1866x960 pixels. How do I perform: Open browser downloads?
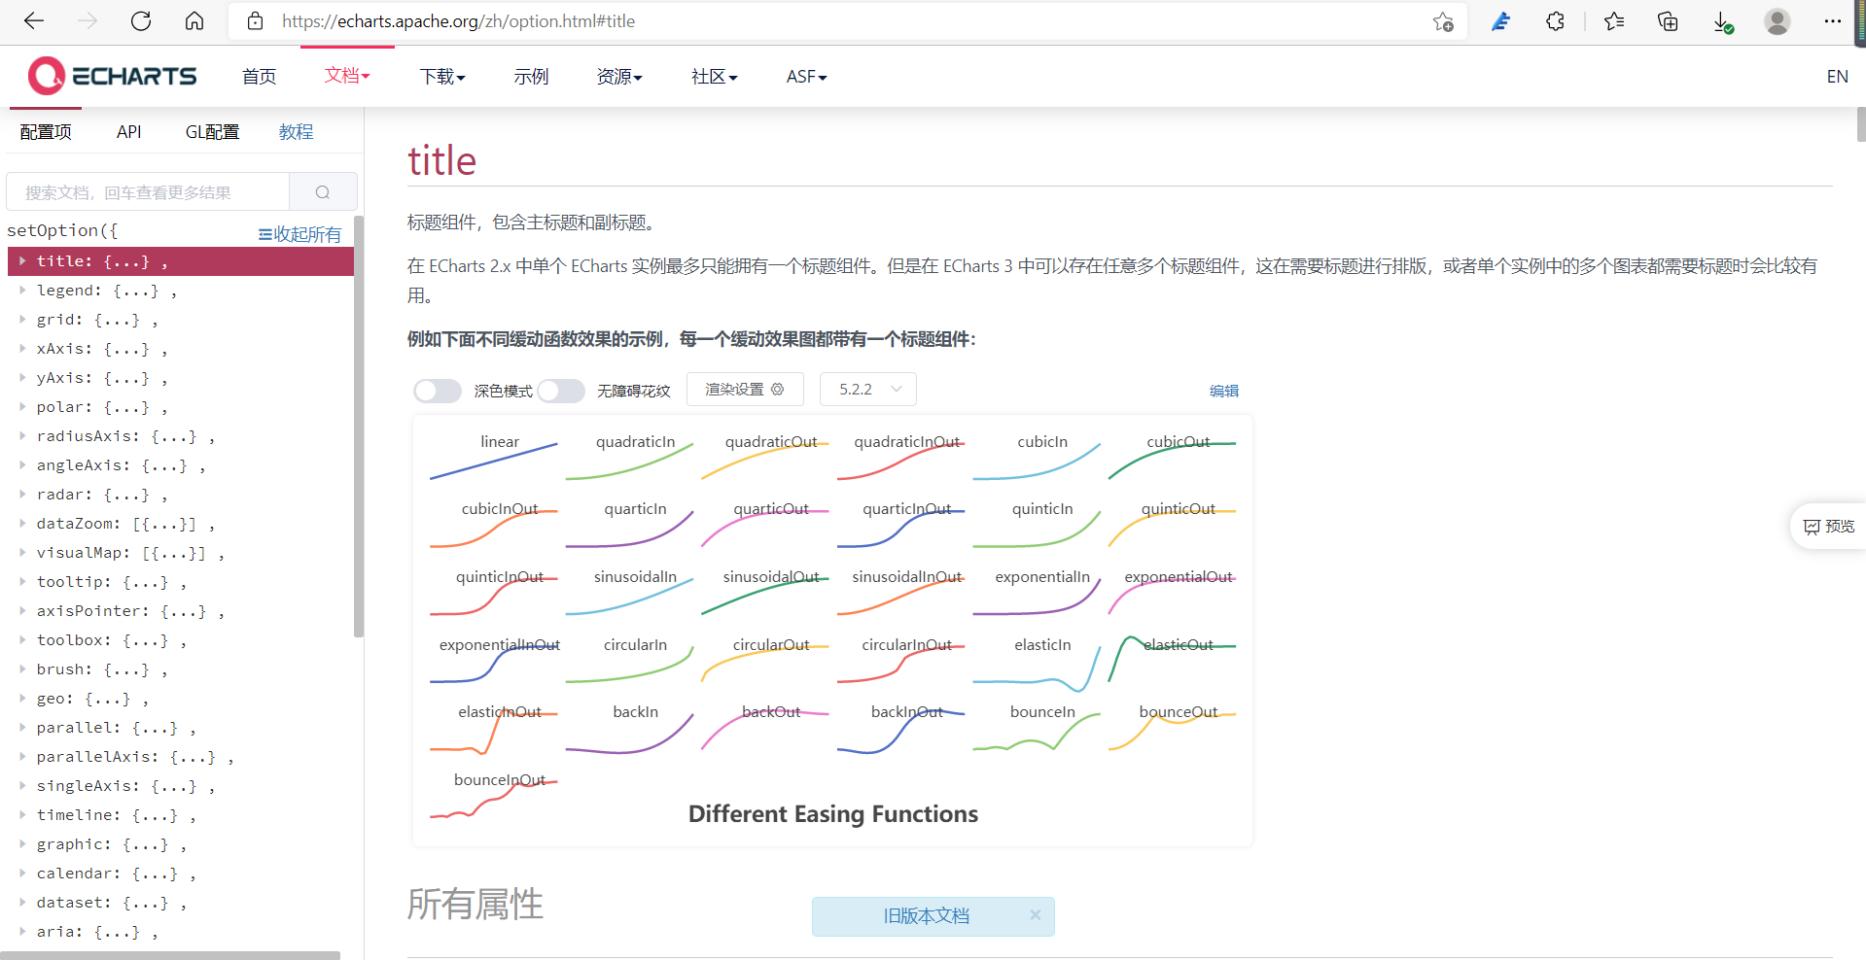pos(1722,20)
